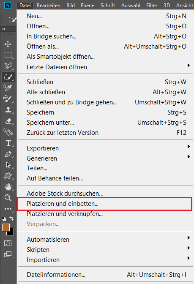Select the Horizontal Type tool
This screenshot has width=194, height=284.
[8, 143]
